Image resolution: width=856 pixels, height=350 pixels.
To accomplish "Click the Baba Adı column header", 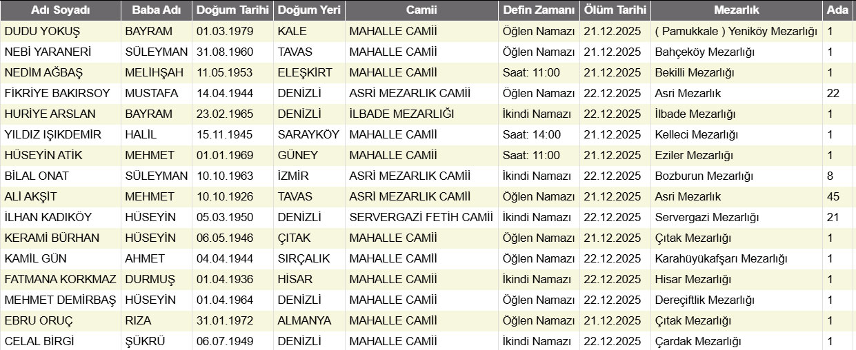I will 156,10.
